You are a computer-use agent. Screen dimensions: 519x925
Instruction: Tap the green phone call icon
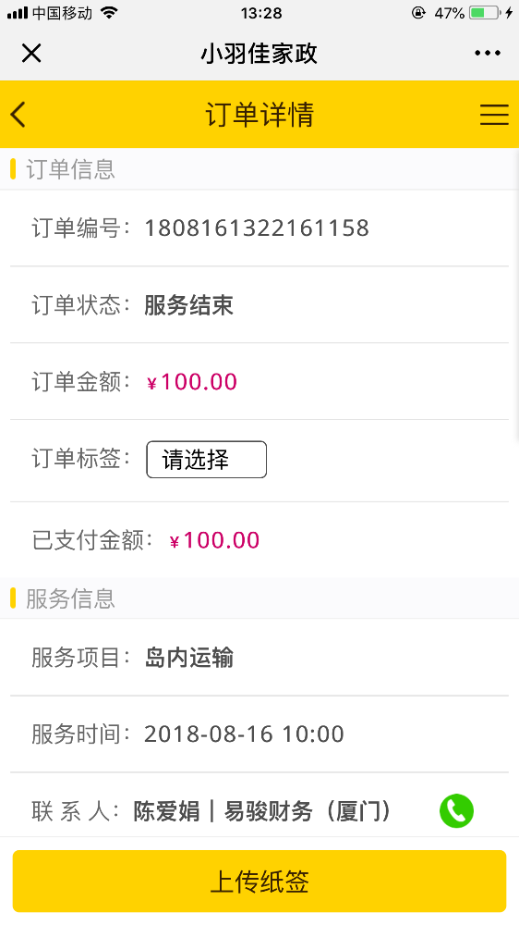(x=456, y=811)
